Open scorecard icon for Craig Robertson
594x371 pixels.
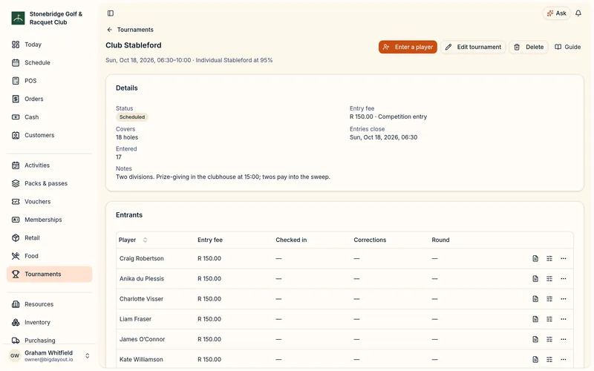click(x=535, y=258)
